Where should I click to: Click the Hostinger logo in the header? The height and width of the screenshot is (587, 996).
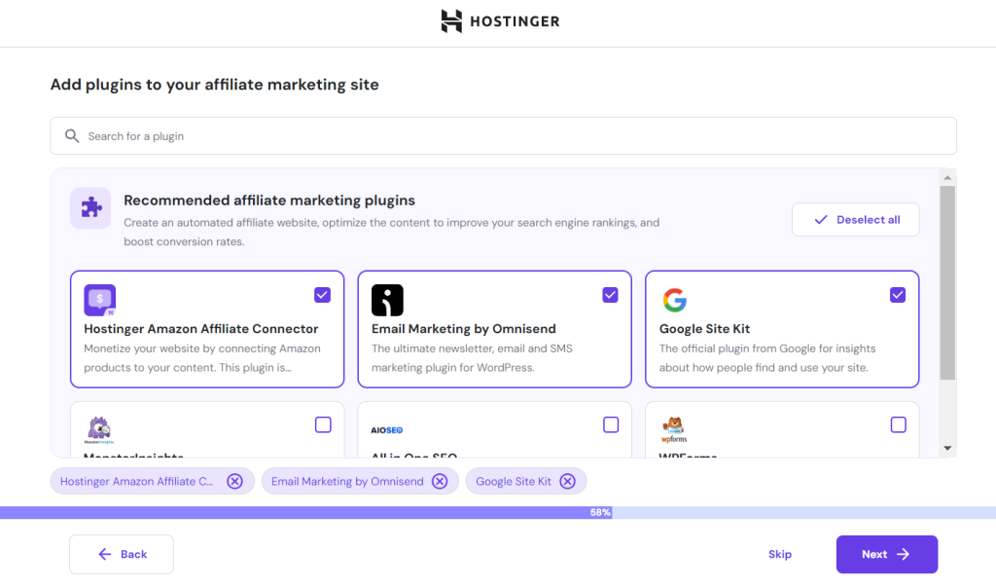coord(499,21)
